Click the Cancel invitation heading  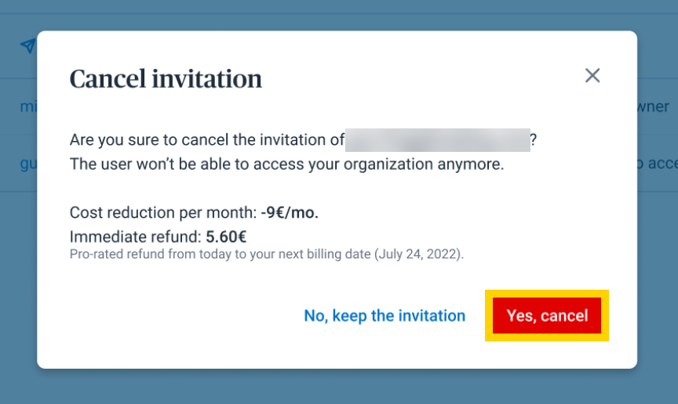pyautogui.click(x=166, y=79)
